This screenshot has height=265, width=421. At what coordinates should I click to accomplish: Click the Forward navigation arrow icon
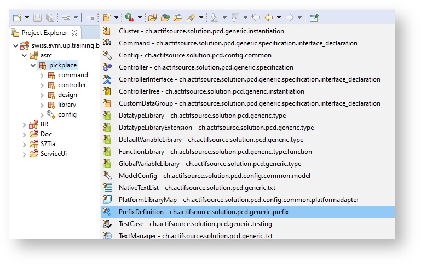point(290,18)
